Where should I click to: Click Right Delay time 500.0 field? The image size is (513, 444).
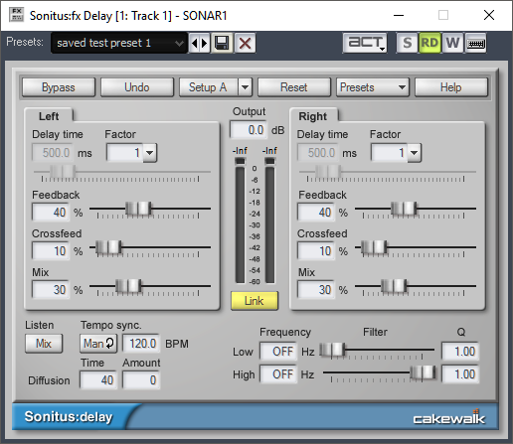318,153
